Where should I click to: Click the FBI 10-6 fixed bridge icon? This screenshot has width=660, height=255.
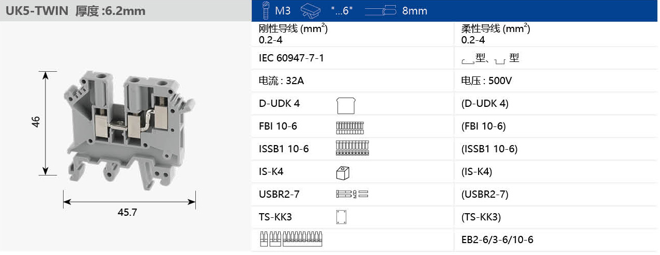pyautogui.click(x=350, y=127)
